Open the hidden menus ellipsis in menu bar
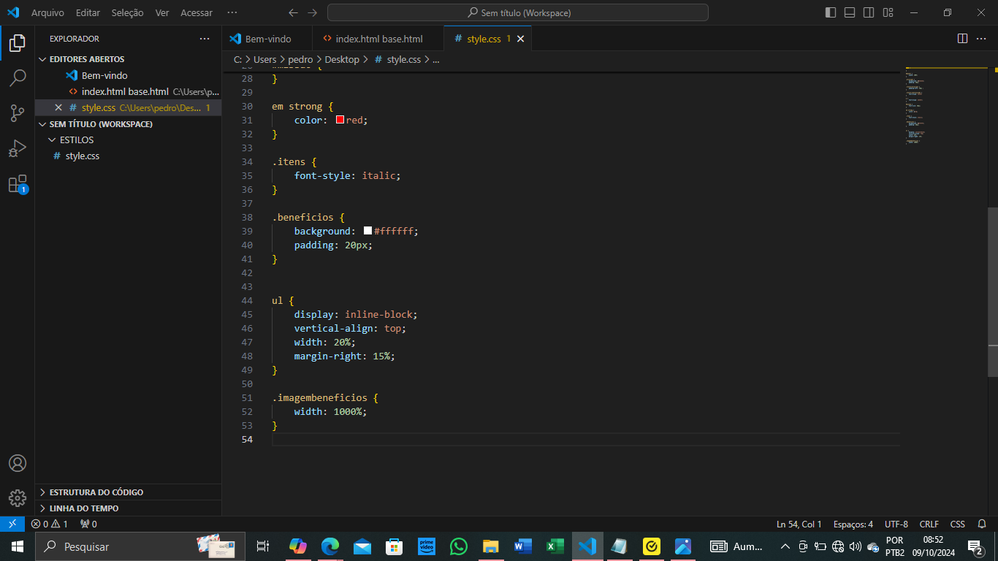 pos(232,12)
